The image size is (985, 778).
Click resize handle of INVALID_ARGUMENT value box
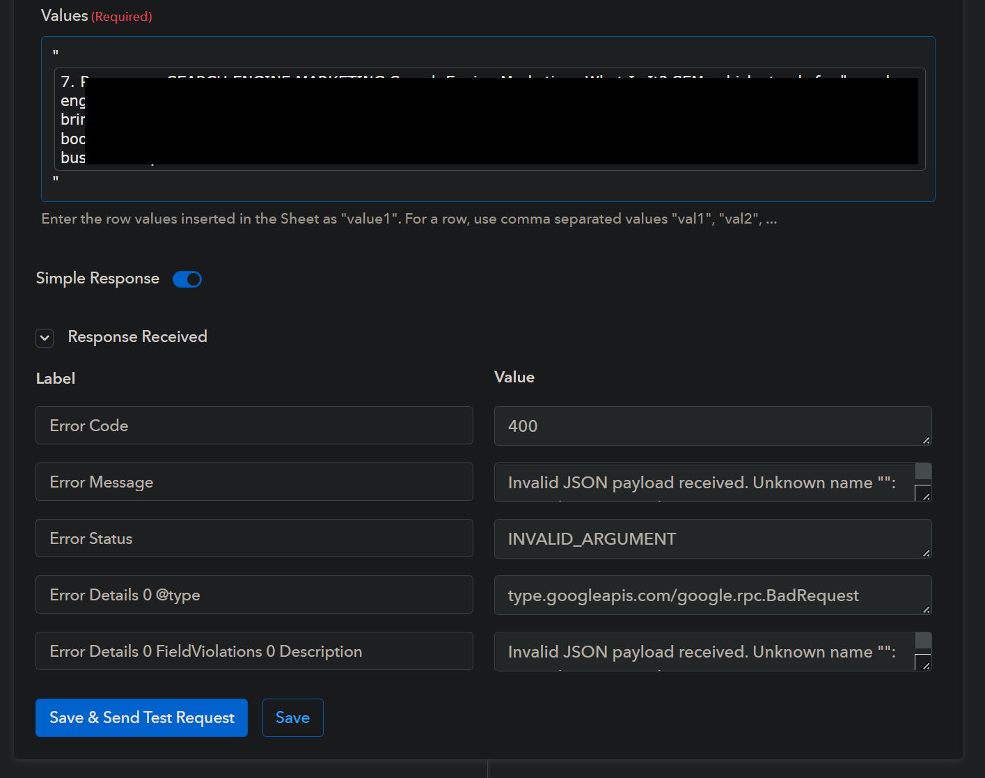pyautogui.click(x=926, y=553)
